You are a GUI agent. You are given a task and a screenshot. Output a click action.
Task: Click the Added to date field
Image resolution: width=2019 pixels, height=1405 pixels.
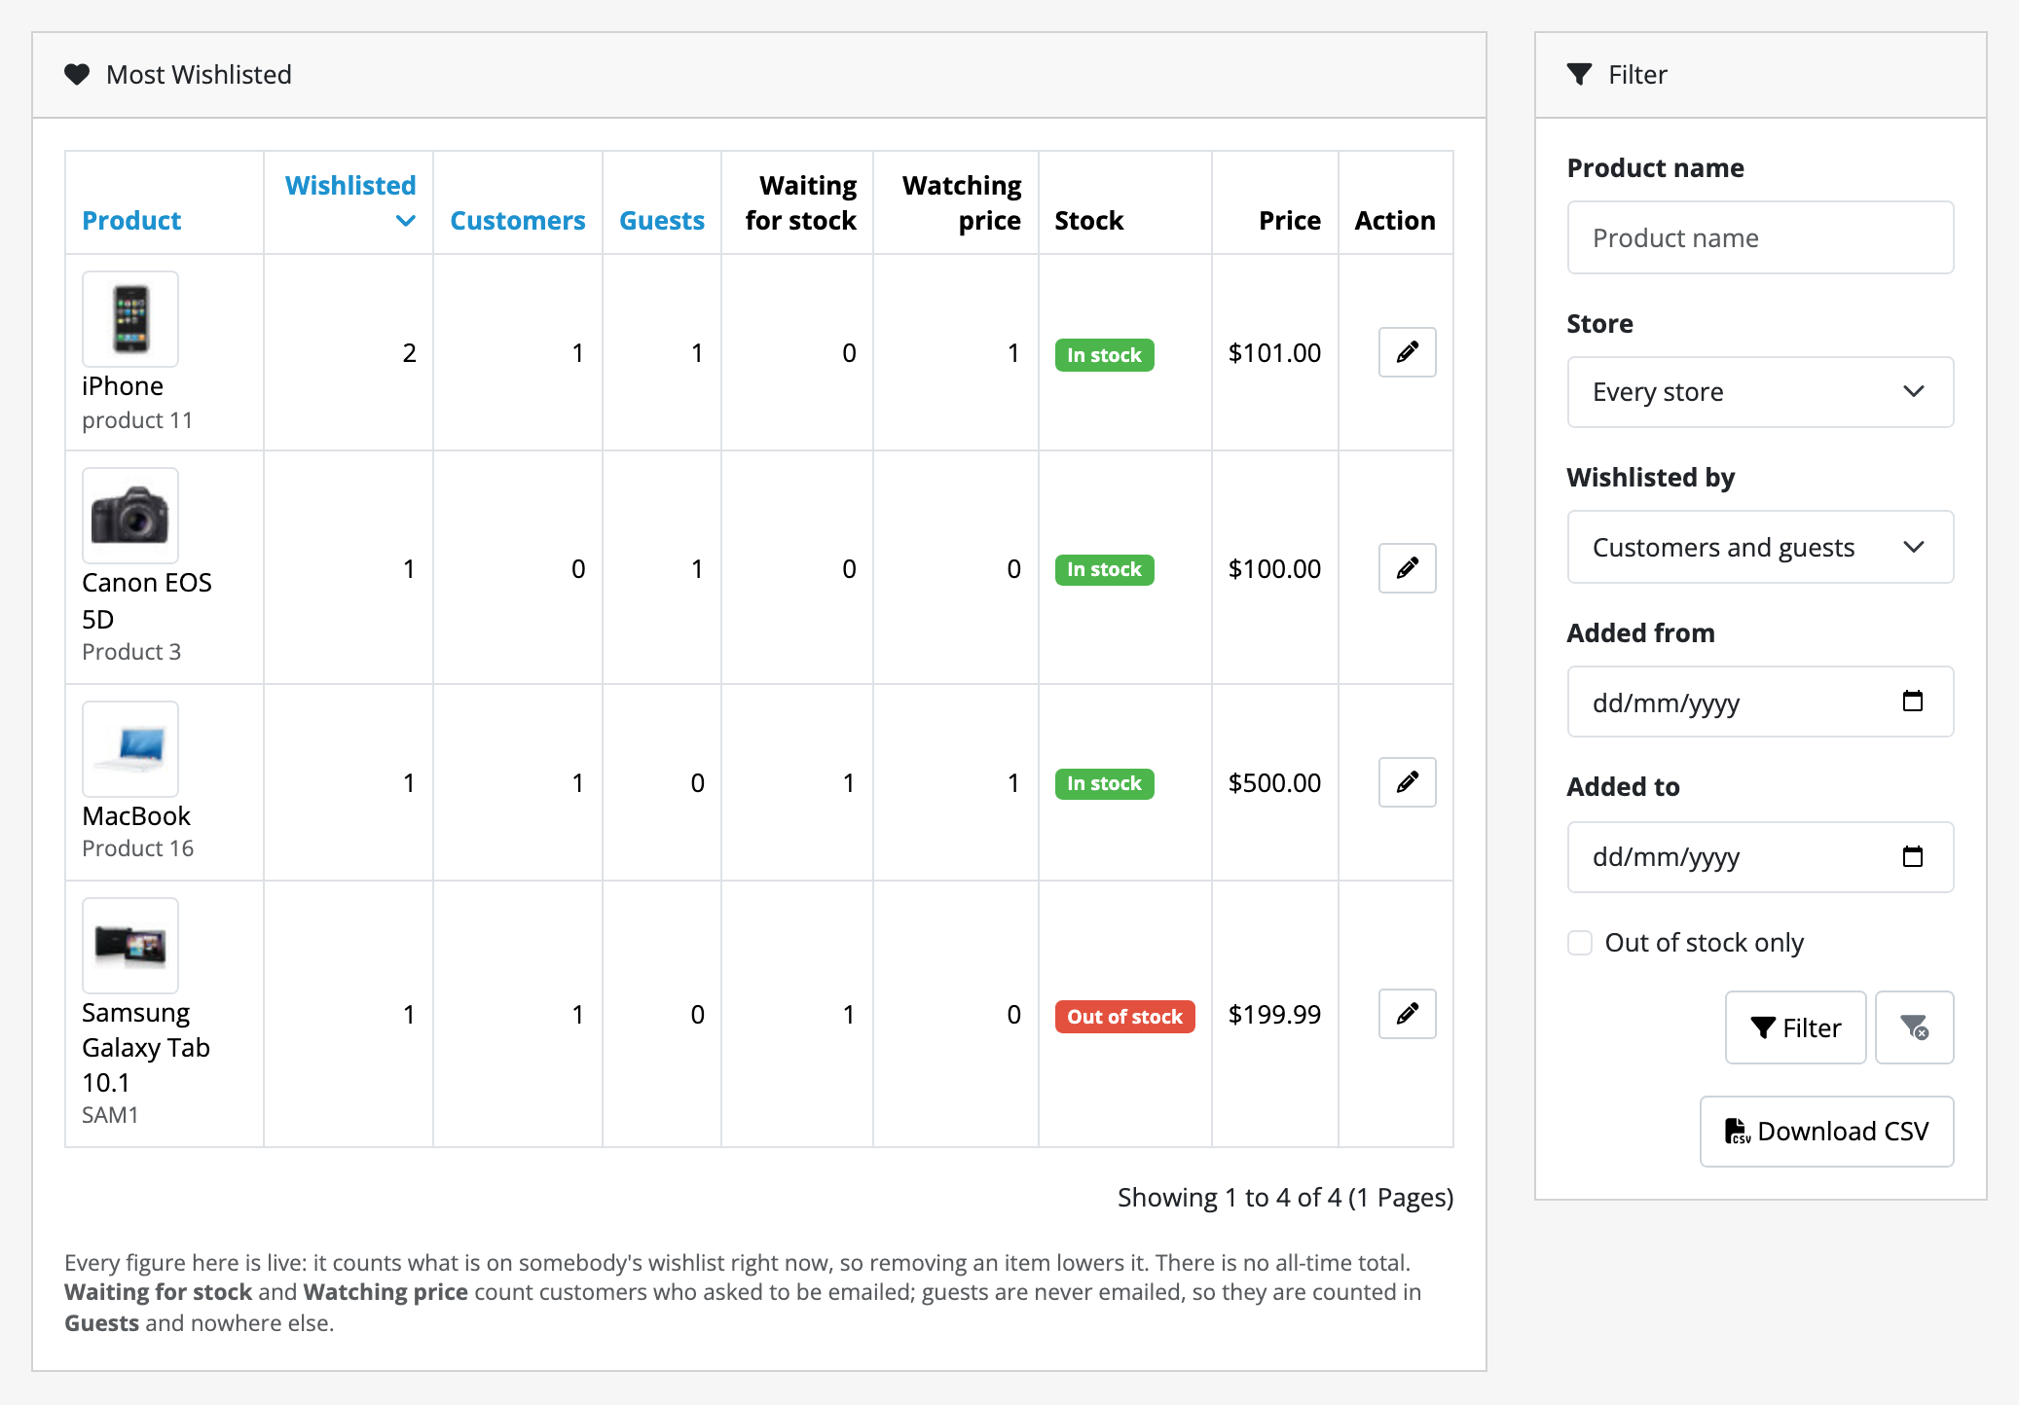point(1760,857)
